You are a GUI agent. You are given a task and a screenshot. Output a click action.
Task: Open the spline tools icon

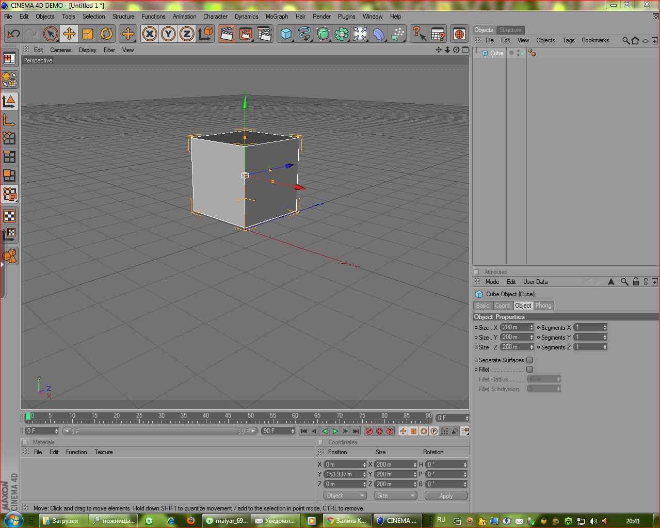pyautogui.click(x=304, y=34)
